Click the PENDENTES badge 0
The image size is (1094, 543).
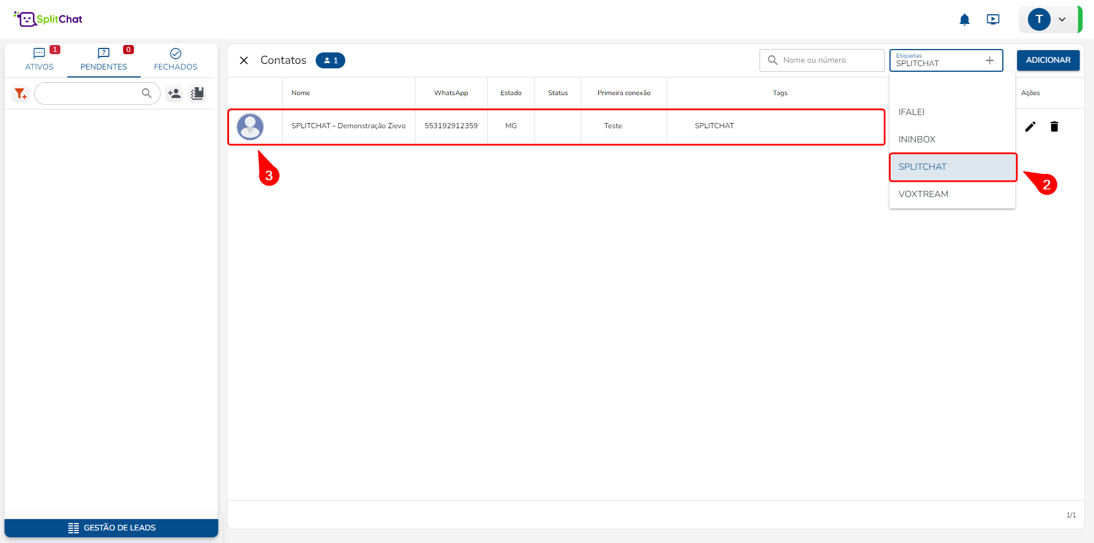click(128, 50)
